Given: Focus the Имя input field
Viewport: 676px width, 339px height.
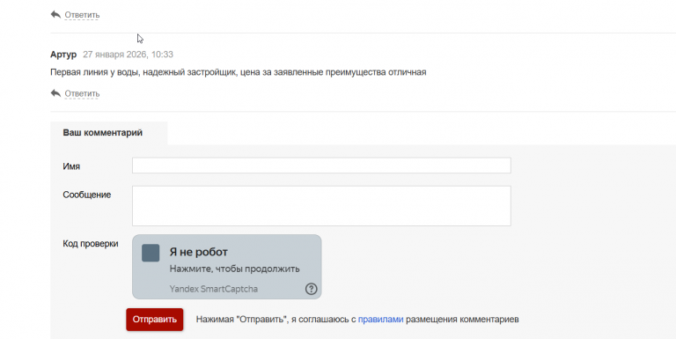Looking at the screenshot, I should 321,166.
